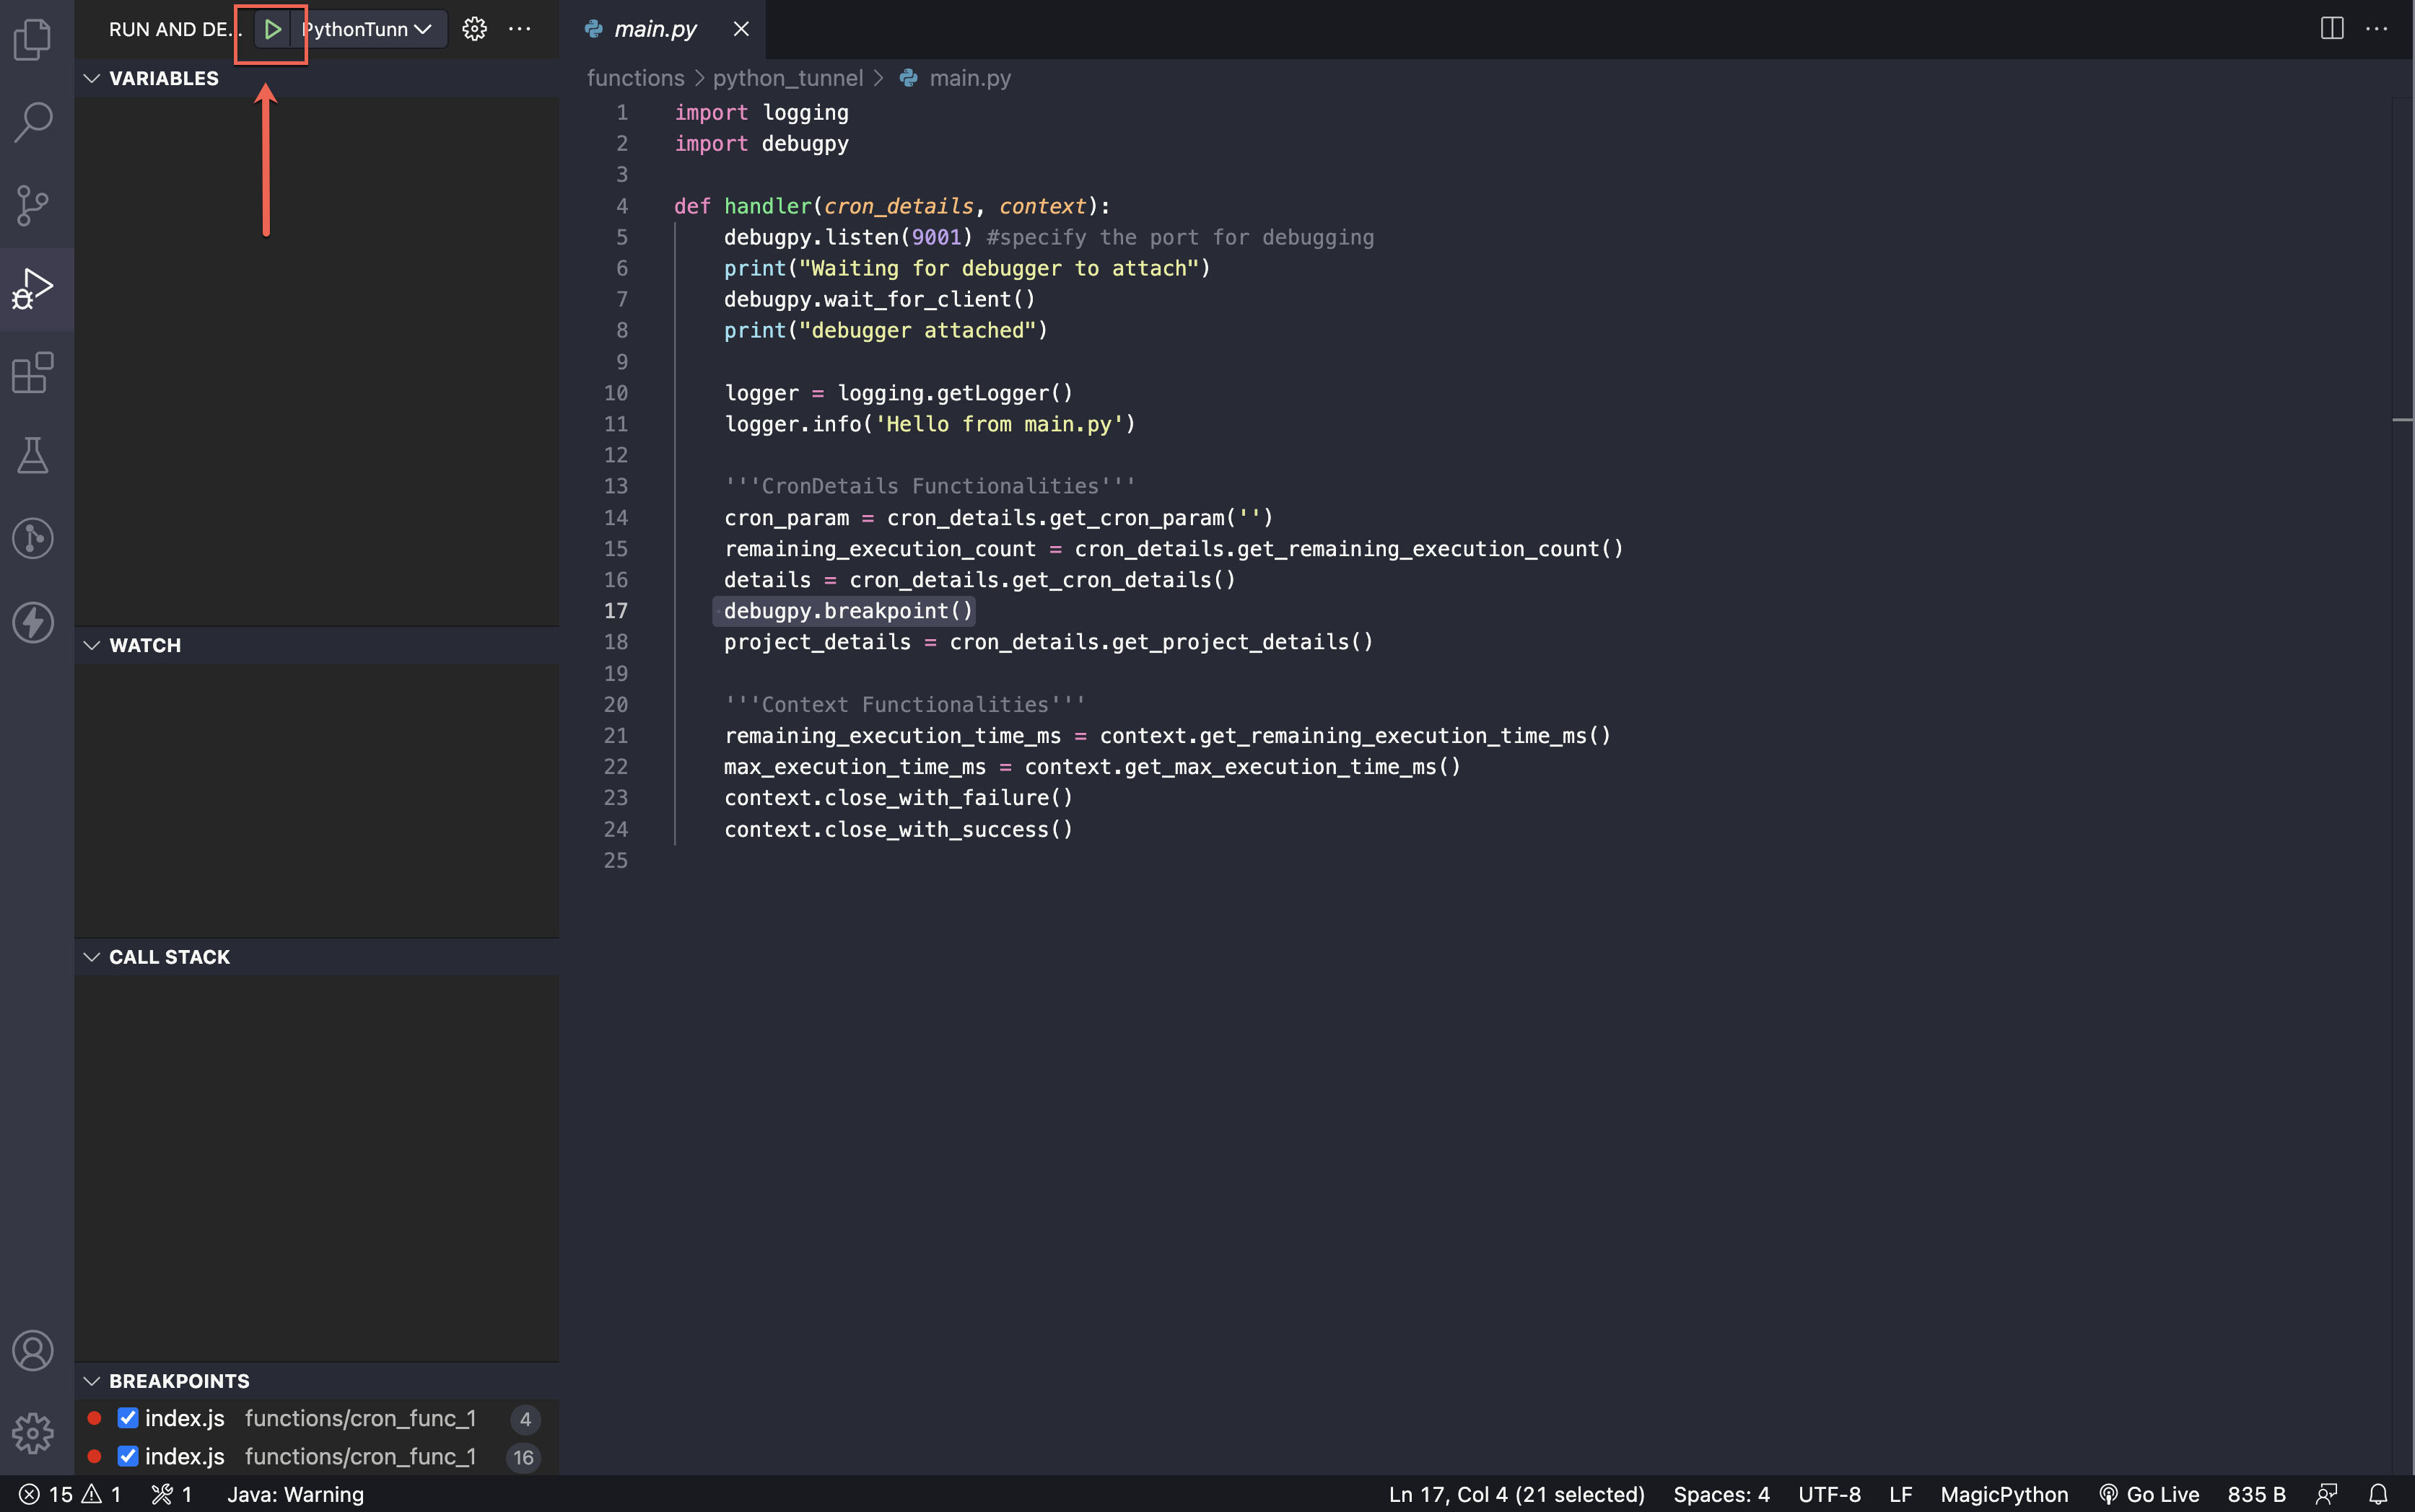Start Go Live server
Screen dimensions: 2415x1512
tap(2149, 1494)
